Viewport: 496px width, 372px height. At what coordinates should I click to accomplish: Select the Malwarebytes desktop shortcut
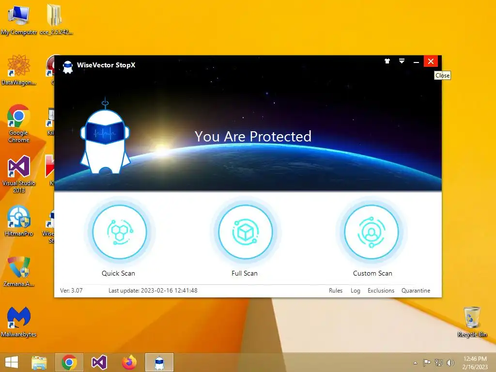click(x=19, y=322)
